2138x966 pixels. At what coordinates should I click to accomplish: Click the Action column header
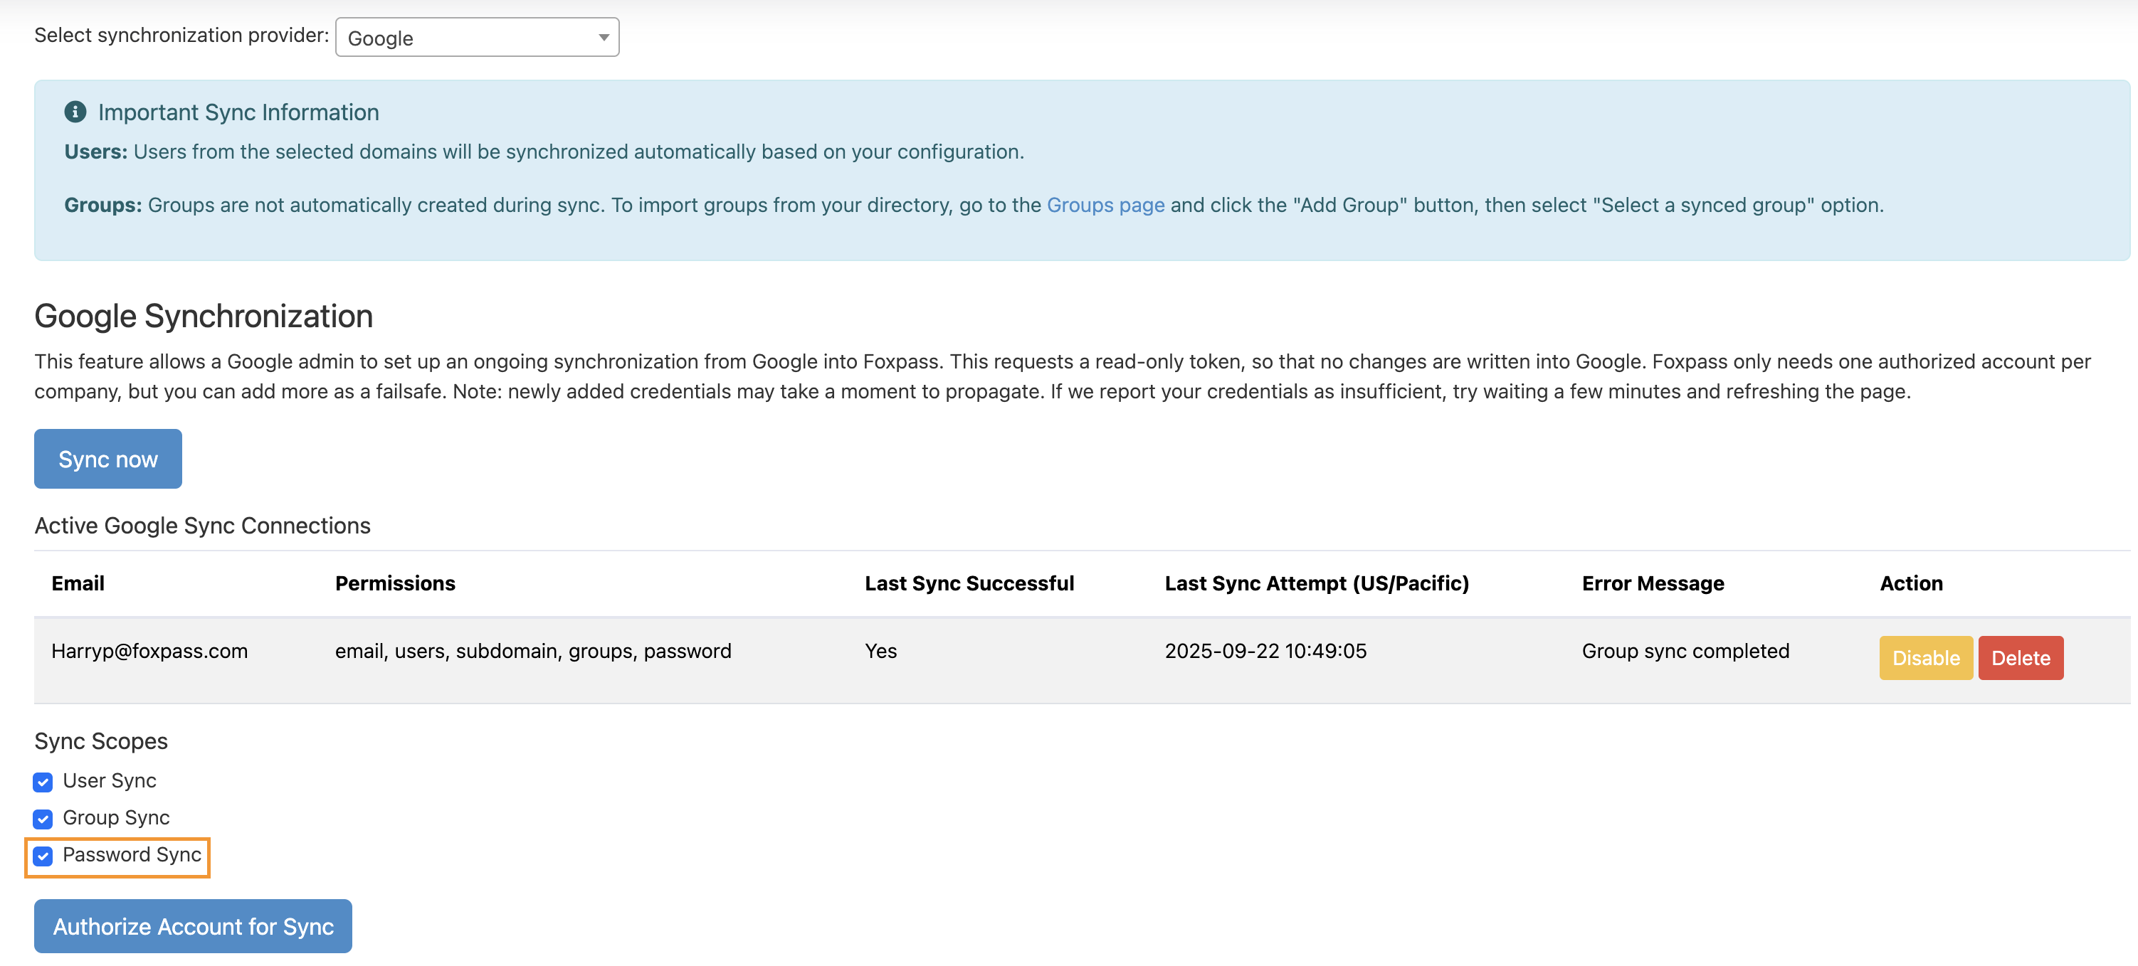1910,583
